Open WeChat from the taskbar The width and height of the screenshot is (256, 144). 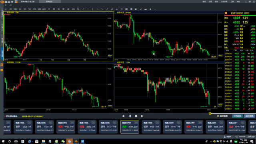pos(63,141)
